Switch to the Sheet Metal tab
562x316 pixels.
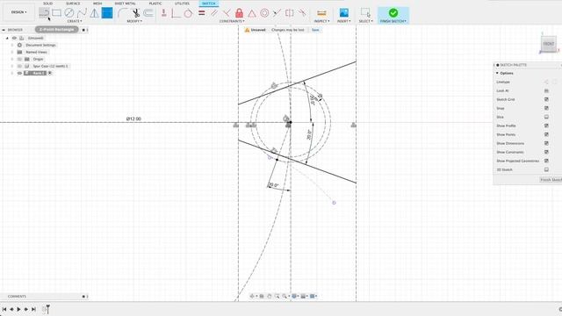(x=125, y=4)
